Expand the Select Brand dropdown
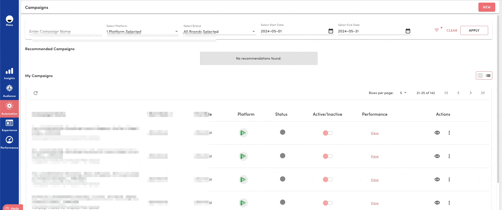Image resolution: width=502 pixels, height=210 pixels. tap(220, 32)
